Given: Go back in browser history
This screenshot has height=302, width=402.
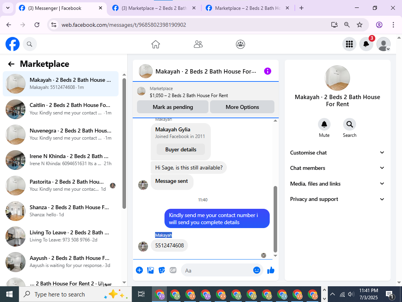Looking at the screenshot, I should (9, 25).
